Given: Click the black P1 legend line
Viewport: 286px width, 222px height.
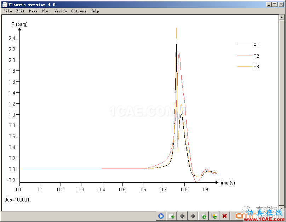Looking at the screenshot, I should pos(245,45).
